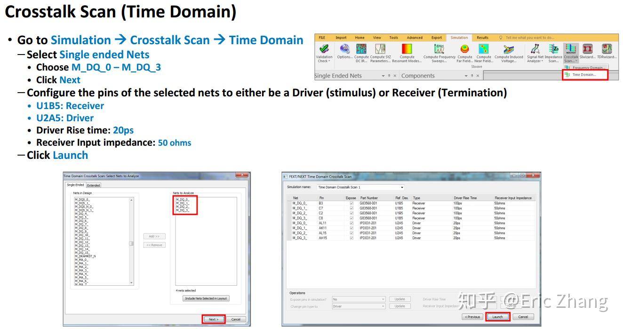Open the simulation Options icon

pyautogui.click(x=345, y=49)
